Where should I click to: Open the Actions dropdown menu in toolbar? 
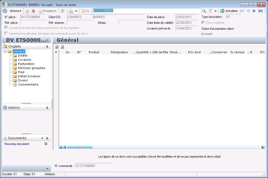coord(16,11)
